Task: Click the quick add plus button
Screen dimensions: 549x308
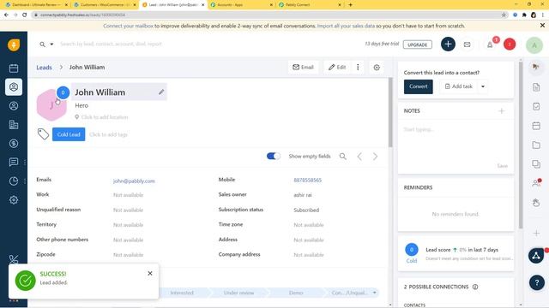Action: [x=448, y=44]
